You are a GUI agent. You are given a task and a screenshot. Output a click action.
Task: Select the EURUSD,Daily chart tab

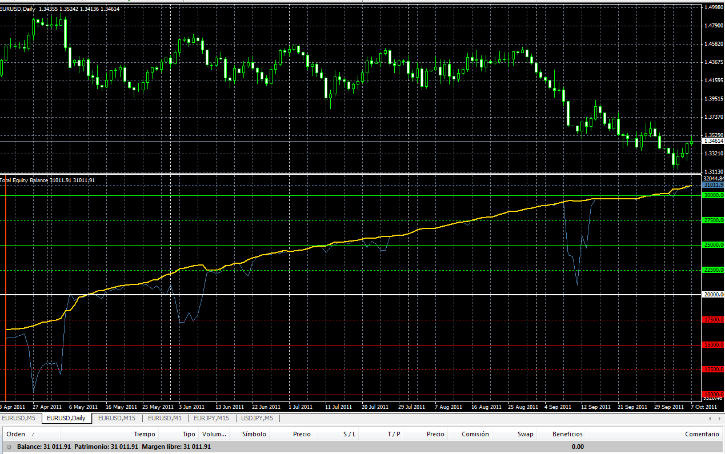66,418
